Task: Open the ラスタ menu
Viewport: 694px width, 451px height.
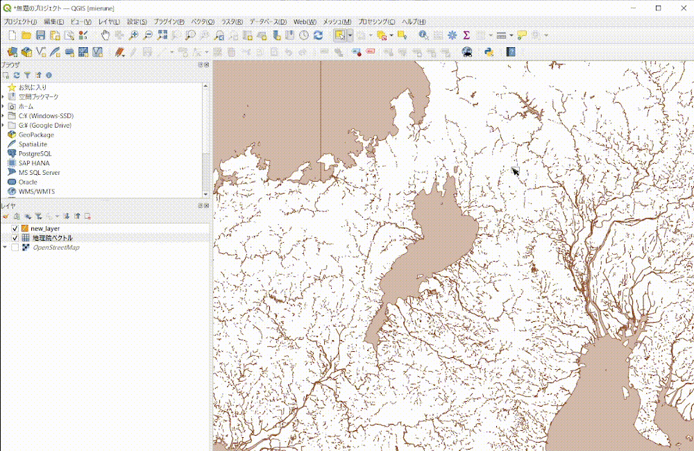Action: (232, 22)
